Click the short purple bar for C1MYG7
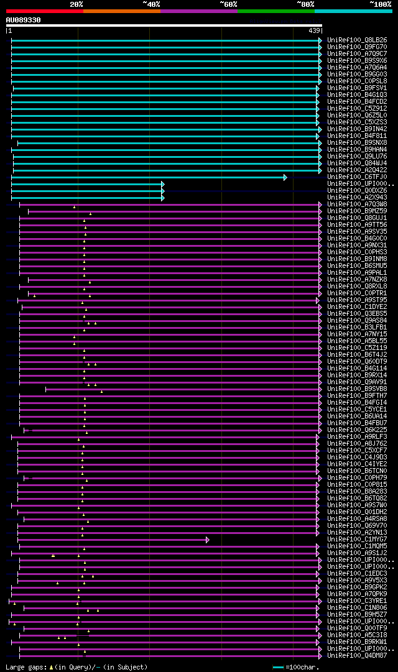Image resolution: width=398 pixels, height=672 pixels. [x=112, y=540]
